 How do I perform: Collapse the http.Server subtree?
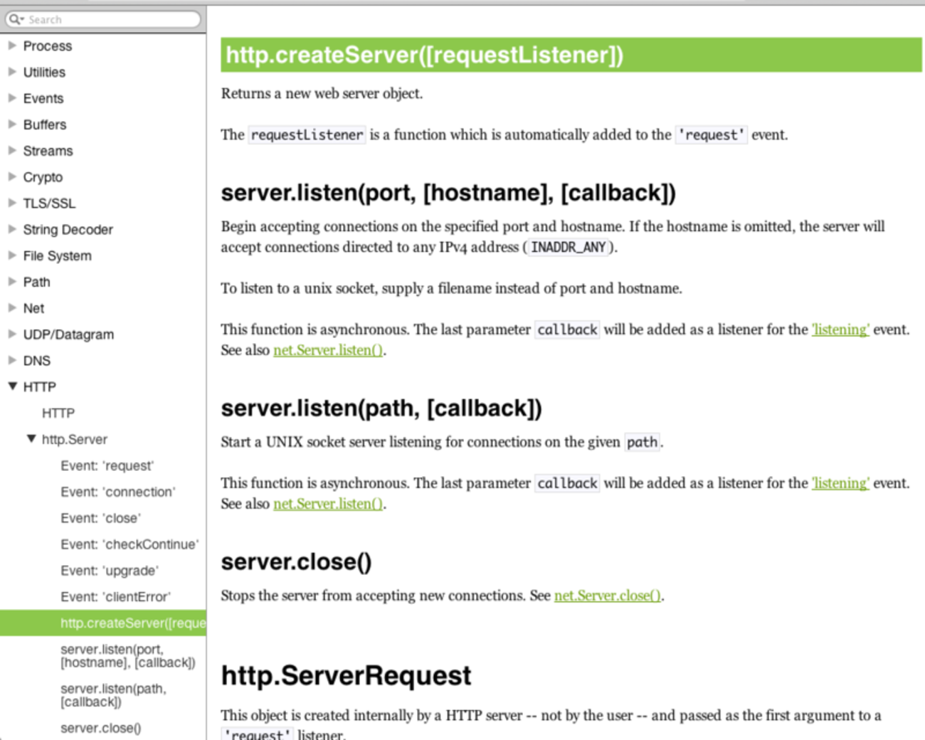[x=31, y=439]
